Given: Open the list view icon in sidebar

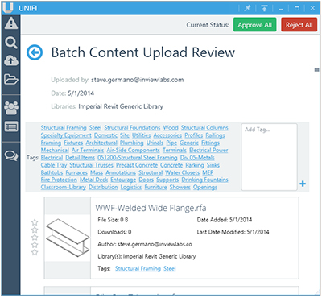Looking at the screenshot, I should click(11, 126).
